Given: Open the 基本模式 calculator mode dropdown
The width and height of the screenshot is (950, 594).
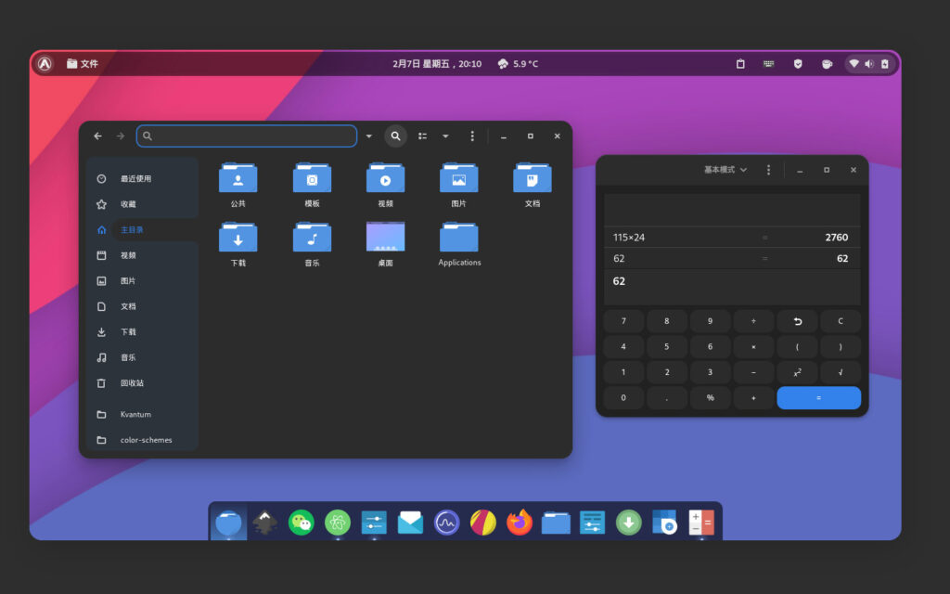Looking at the screenshot, I should 725,171.
